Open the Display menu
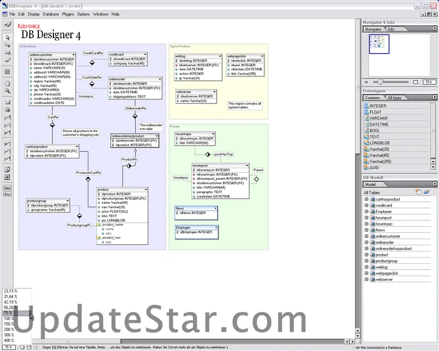Viewport: 439px width, 351px height. pos(34,14)
